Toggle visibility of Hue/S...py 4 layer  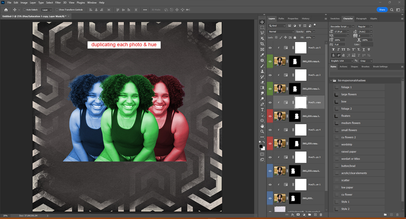[x=270, y=130]
